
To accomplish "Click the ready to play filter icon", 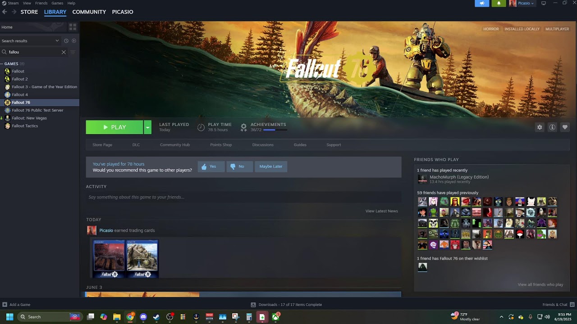I will (74, 40).
